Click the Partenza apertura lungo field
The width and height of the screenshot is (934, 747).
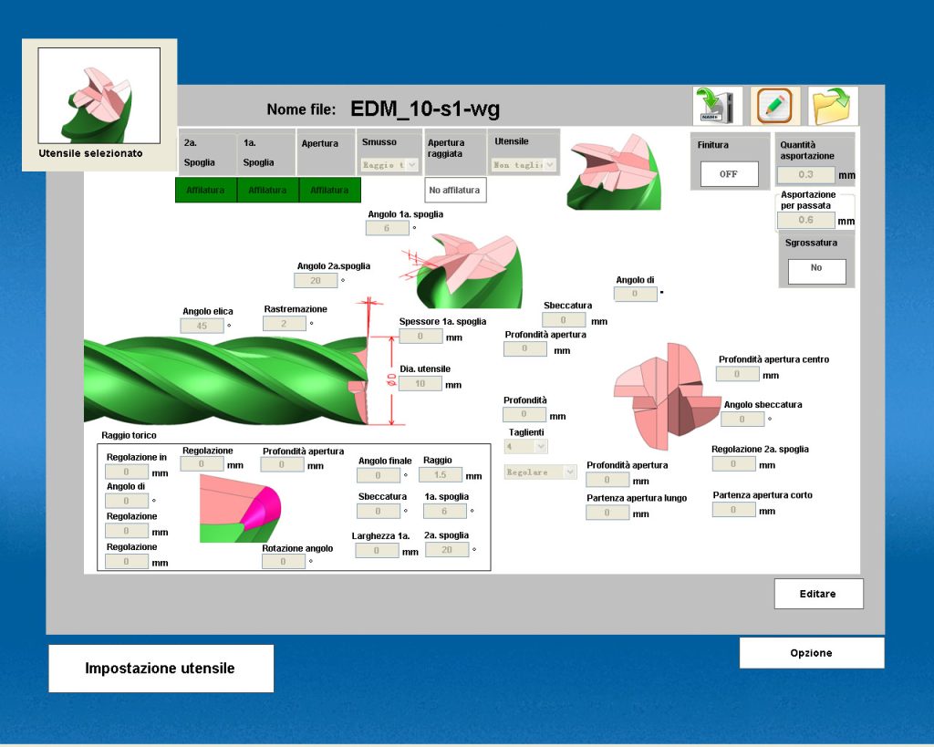607,513
